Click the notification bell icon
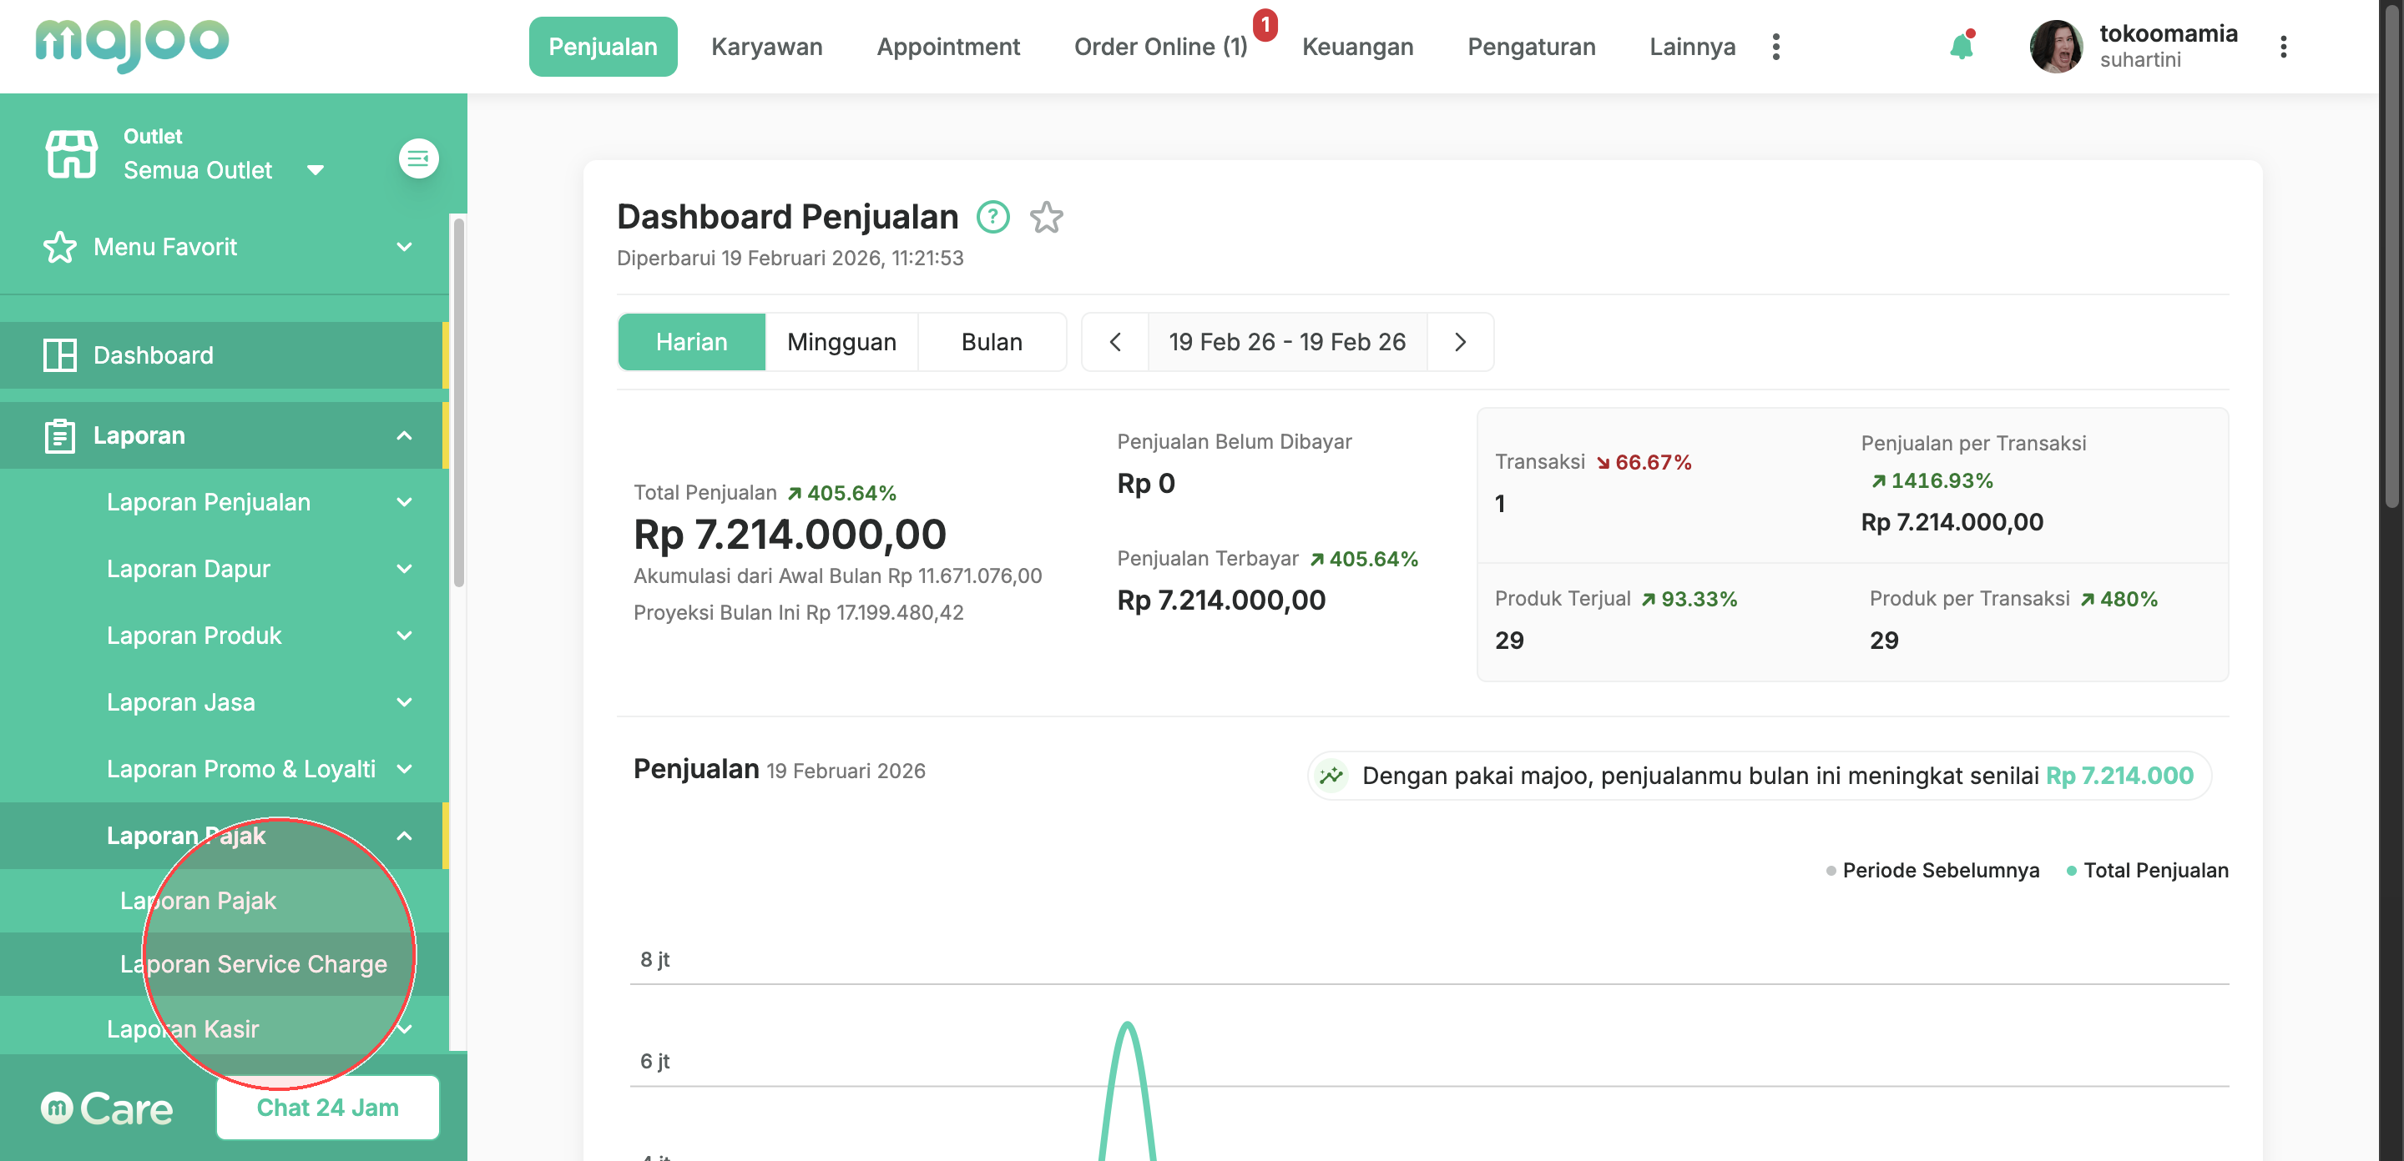This screenshot has width=2404, height=1161. pos(1961,47)
